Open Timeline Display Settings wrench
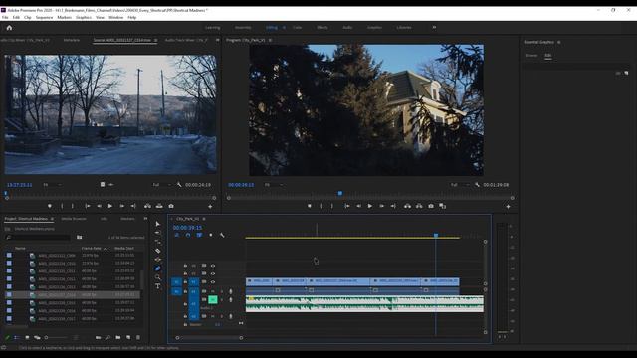This screenshot has width=637, height=358. tap(222, 235)
